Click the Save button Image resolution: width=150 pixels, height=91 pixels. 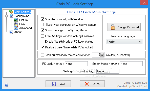58,84
